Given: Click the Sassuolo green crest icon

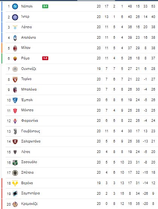Looking at the screenshot, I should (15, 163).
